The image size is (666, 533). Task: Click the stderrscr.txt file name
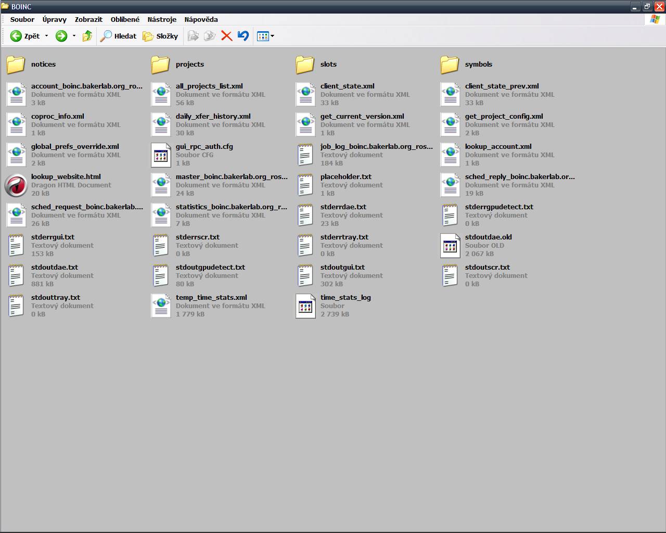[198, 237]
